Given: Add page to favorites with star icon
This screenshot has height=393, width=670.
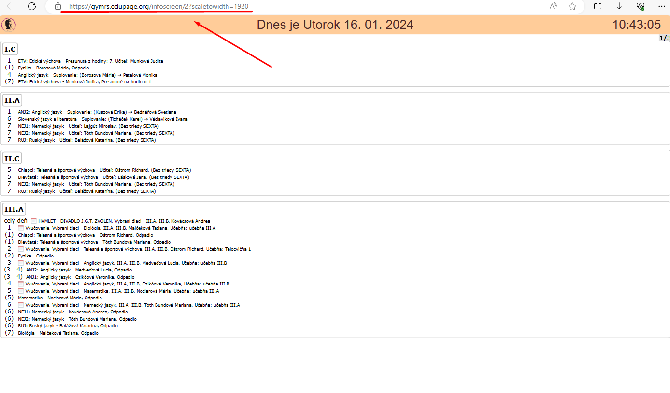Looking at the screenshot, I should click(x=572, y=6).
